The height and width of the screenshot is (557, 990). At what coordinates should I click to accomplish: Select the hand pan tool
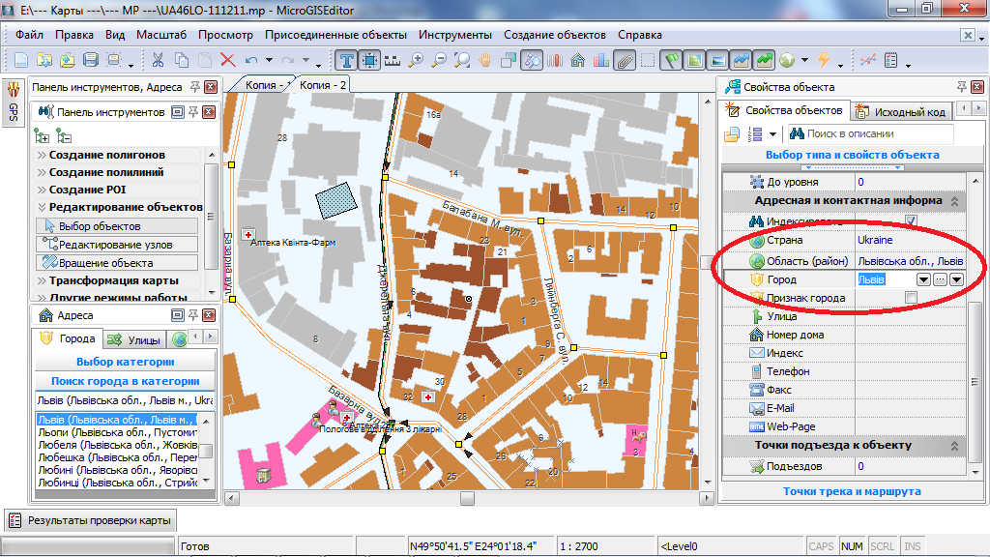click(485, 60)
